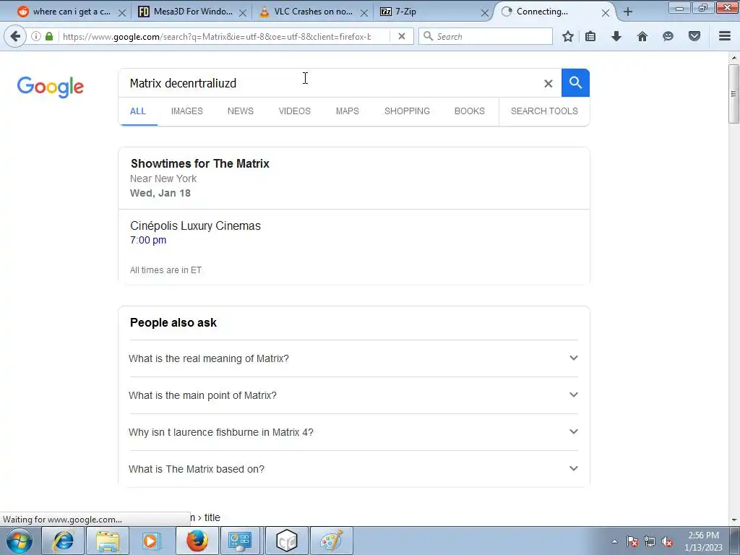Click the 'Wed, Jan 18' date text

[x=160, y=193]
